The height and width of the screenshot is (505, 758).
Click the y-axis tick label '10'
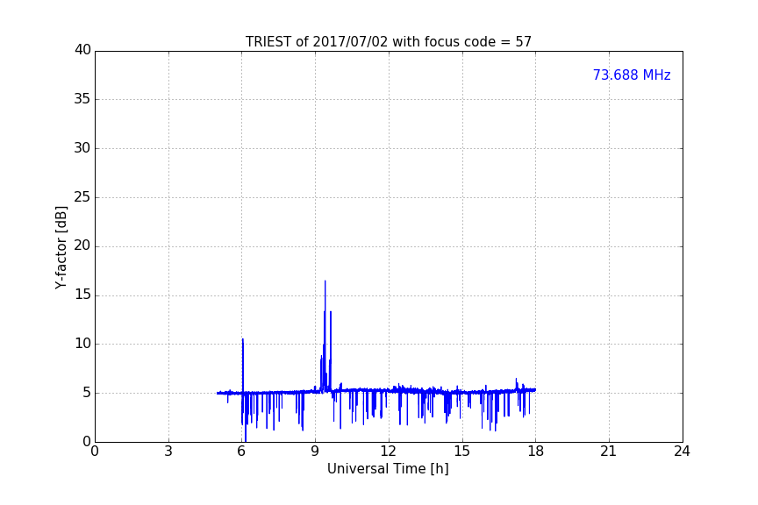click(82, 344)
